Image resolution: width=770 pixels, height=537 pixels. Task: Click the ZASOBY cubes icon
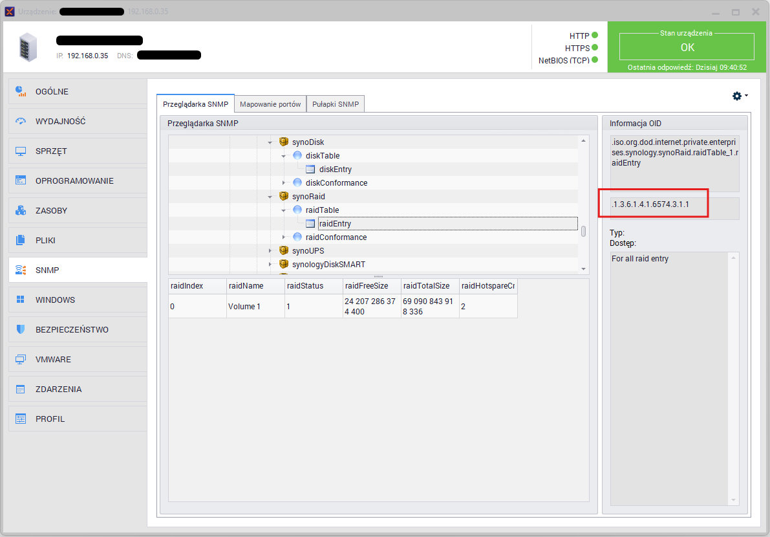click(21, 210)
